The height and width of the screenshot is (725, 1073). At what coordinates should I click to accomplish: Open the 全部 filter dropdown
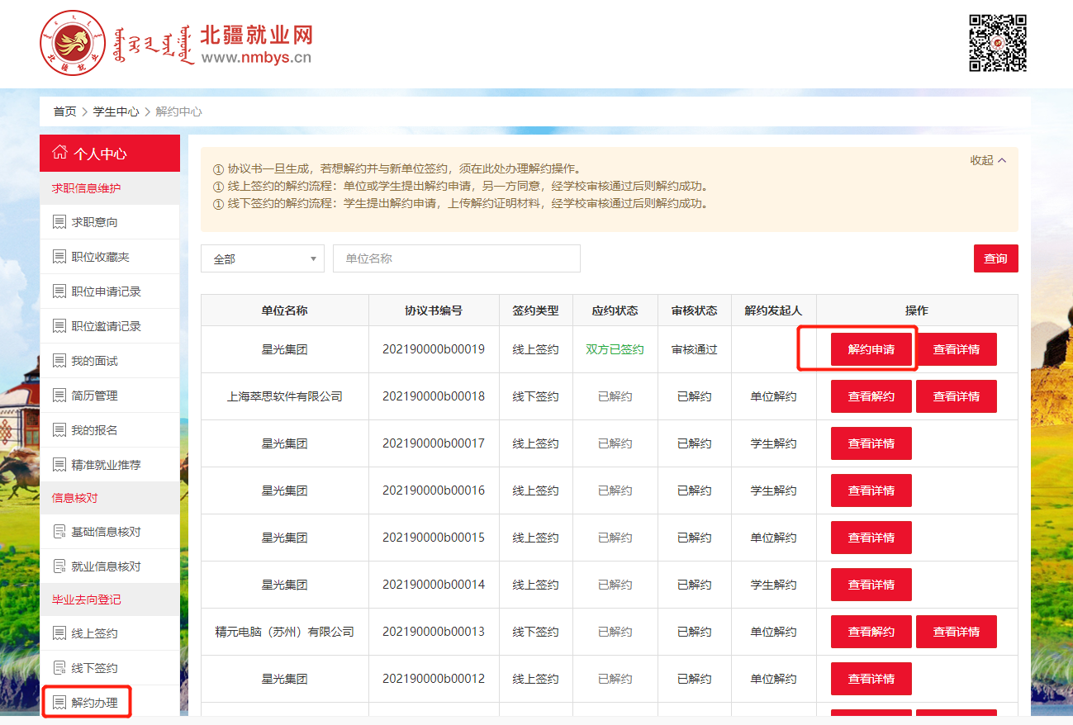click(262, 258)
